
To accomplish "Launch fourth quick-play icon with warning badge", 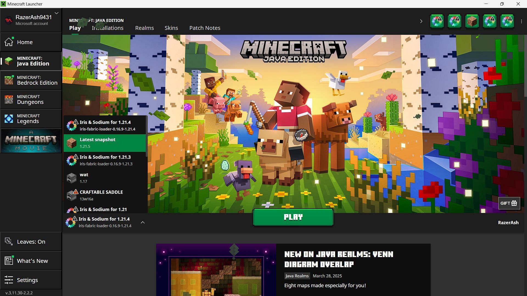I will [x=490, y=21].
